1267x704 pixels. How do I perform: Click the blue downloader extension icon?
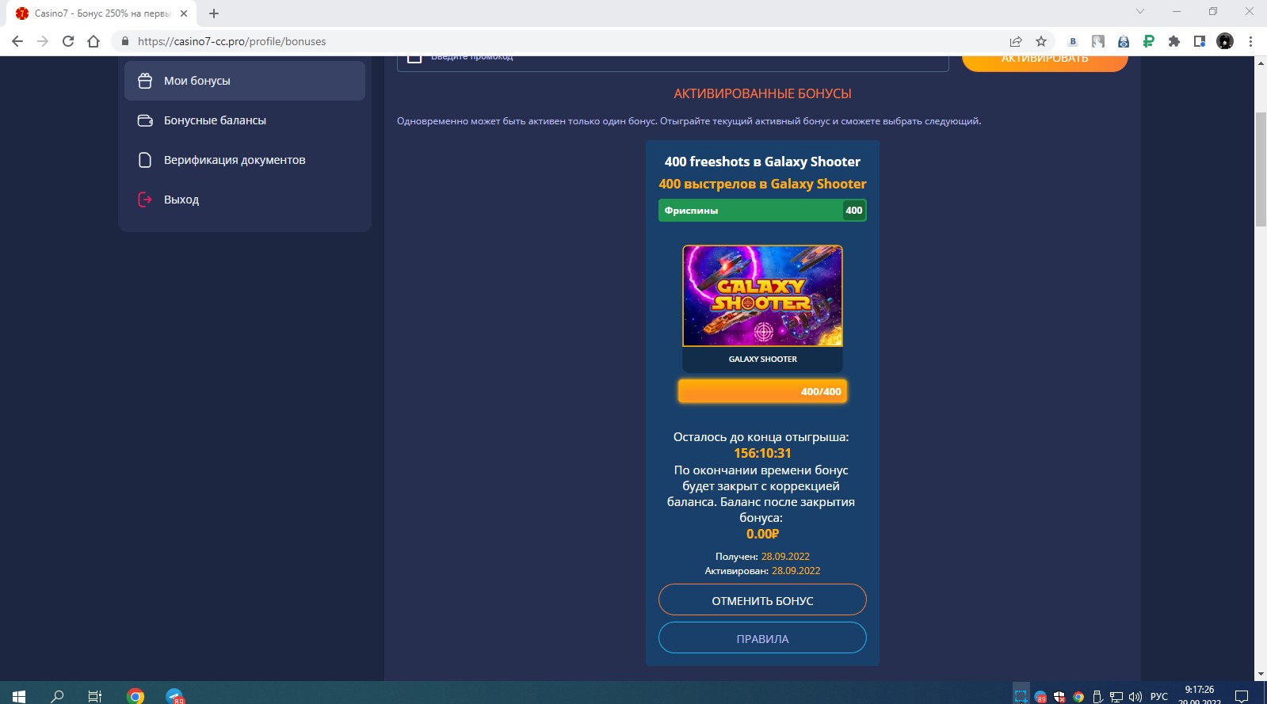coord(1124,41)
